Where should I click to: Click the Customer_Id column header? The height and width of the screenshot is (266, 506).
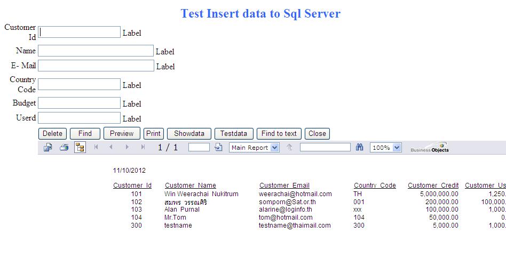pyautogui.click(x=132, y=186)
